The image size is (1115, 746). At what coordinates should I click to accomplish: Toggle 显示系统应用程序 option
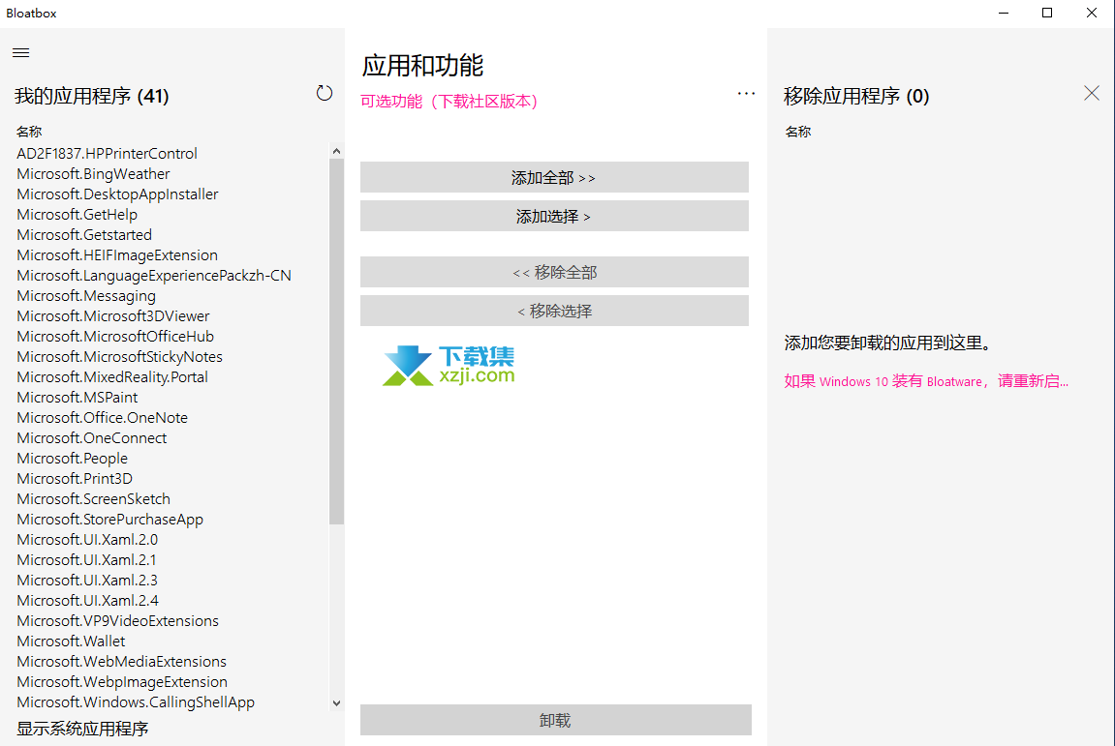pyautogui.click(x=82, y=729)
